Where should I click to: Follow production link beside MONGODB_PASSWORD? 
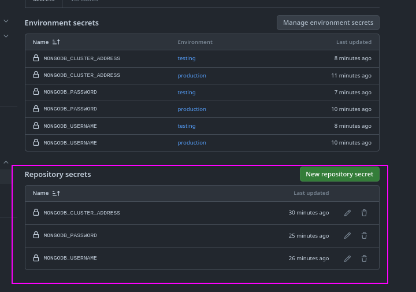point(191,109)
